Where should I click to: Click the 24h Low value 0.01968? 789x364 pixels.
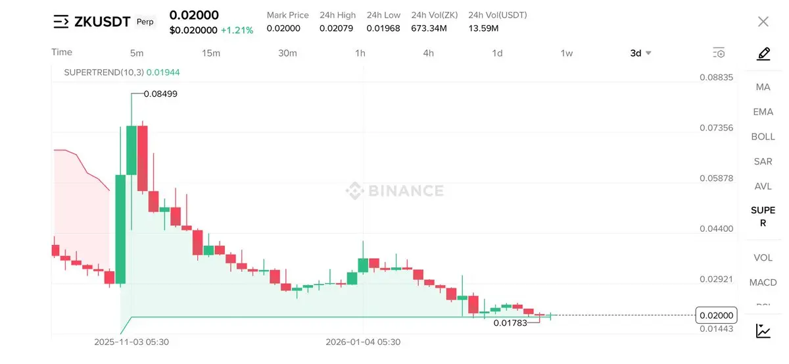pos(383,28)
